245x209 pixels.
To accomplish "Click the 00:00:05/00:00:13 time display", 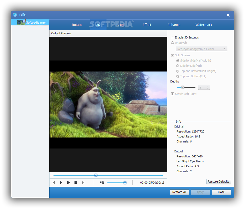I will coord(152,183).
